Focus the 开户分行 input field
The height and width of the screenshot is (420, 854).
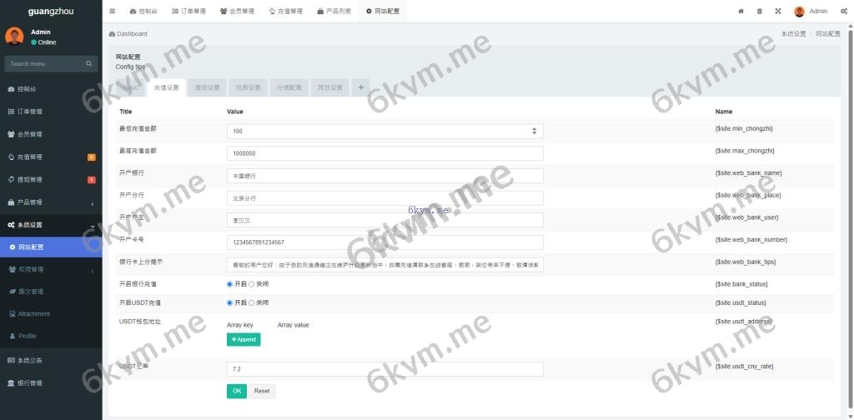coord(385,198)
